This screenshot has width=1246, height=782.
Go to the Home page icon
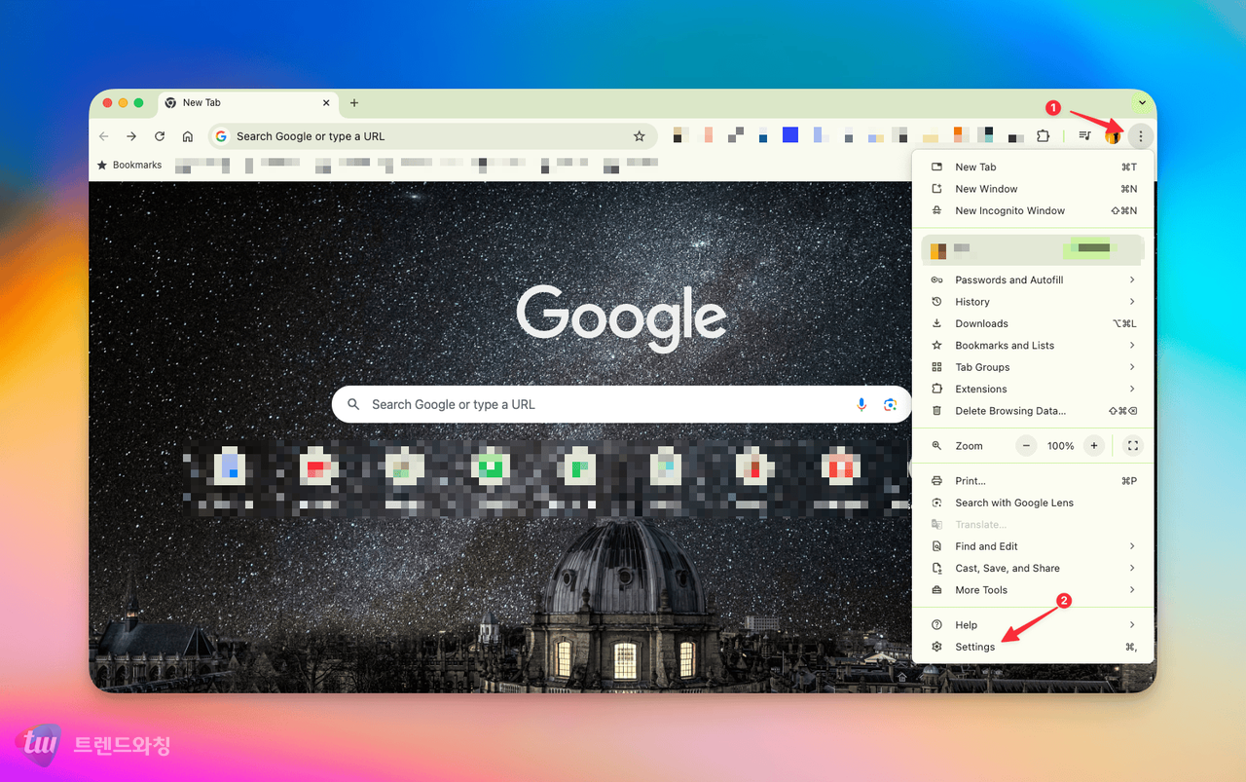point(188,136)
